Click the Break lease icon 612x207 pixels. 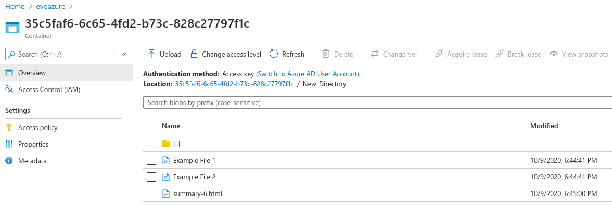[x=499, y=54]
